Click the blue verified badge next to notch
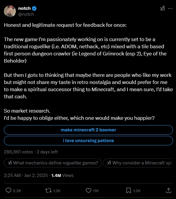Viewport: 176px width, 199px height. [34, 9]
